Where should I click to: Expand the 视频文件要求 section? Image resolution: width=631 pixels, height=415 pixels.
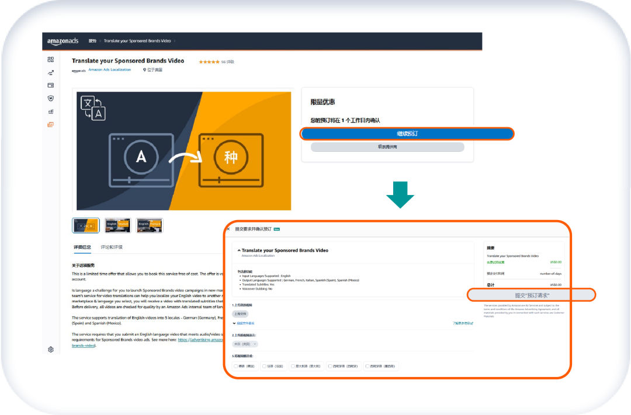coord(244,323)
